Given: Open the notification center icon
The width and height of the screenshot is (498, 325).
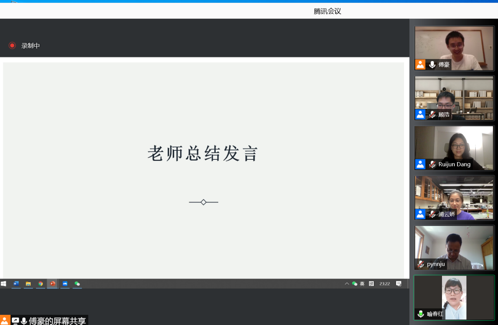Looking at the screenshot, I should tap(398, 283).
